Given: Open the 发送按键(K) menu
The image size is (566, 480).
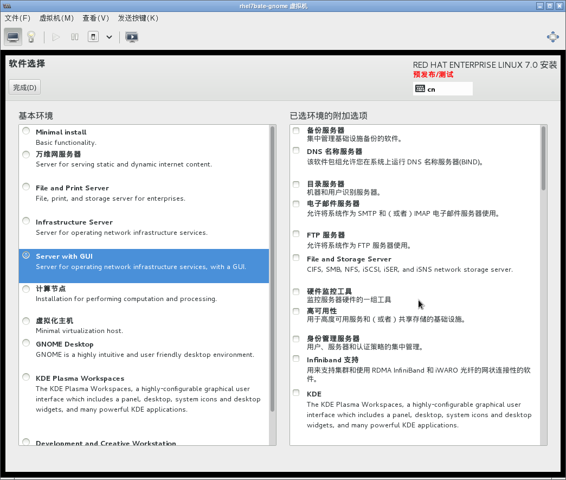Looking at the screenshot, I should tap(138, 18).
